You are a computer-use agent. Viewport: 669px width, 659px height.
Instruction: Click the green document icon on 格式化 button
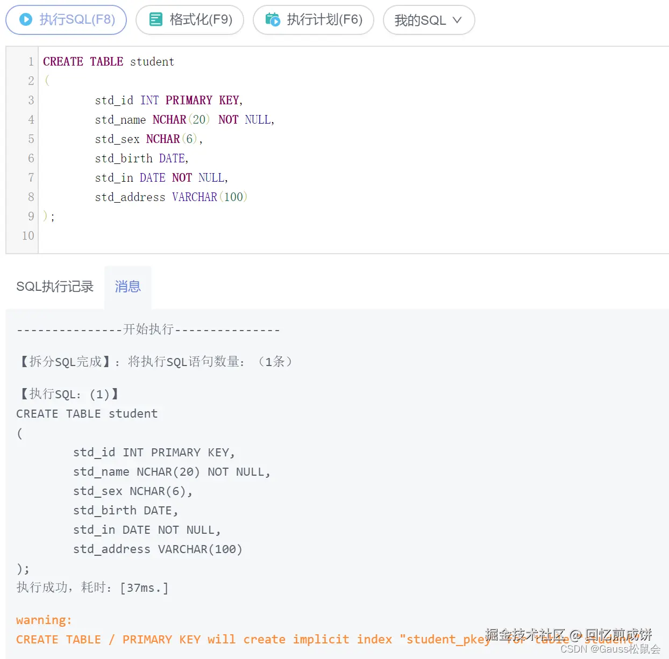155,19
